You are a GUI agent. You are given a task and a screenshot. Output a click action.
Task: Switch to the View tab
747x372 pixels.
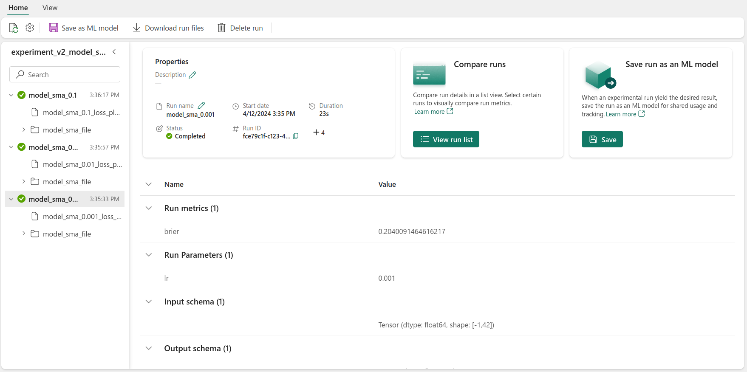(x=50, y=8)
